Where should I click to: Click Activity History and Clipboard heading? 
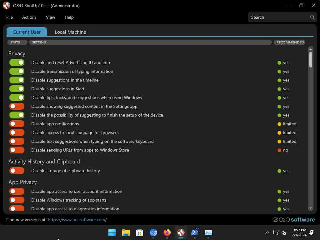(44, 162)
